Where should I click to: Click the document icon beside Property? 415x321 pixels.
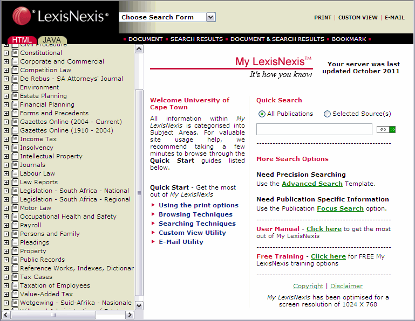(15, 251)
